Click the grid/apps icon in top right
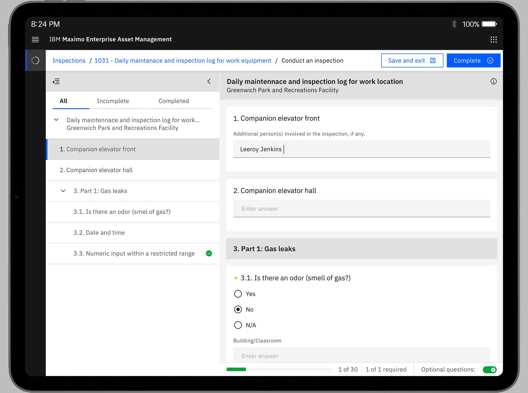Image resolution: width=528 pixels, height=393 pixels. coord(493,40)
